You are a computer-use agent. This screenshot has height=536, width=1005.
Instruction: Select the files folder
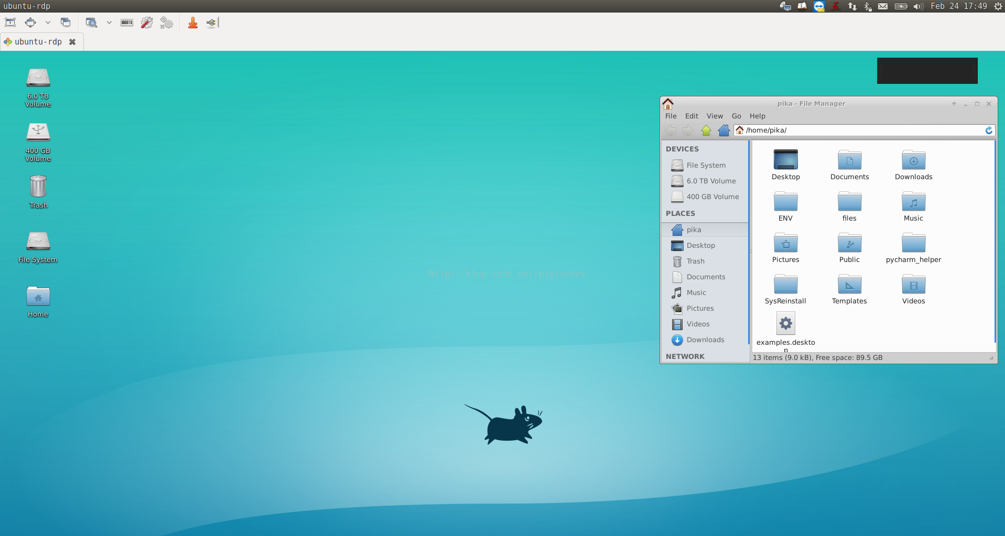tap(850, 206)
